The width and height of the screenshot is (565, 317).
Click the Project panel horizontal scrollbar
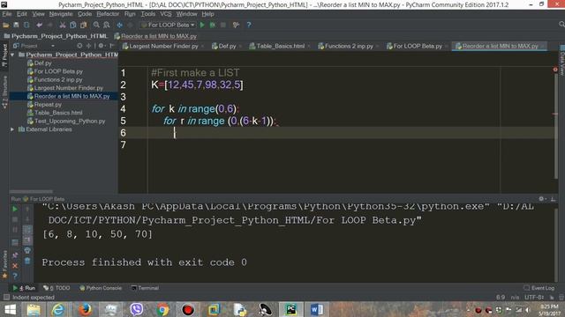pos(31,192)
